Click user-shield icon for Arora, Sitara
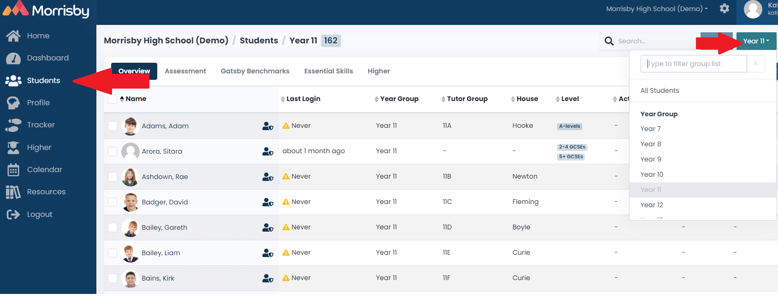The image size is (778, 299). (268, 151)
